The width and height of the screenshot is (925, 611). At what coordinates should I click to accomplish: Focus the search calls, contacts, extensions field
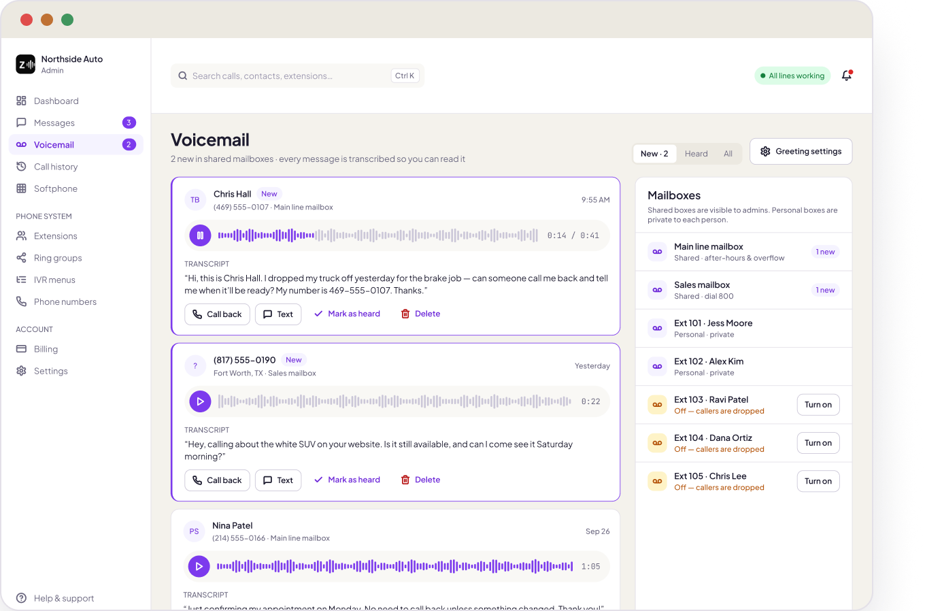[297, 76]
